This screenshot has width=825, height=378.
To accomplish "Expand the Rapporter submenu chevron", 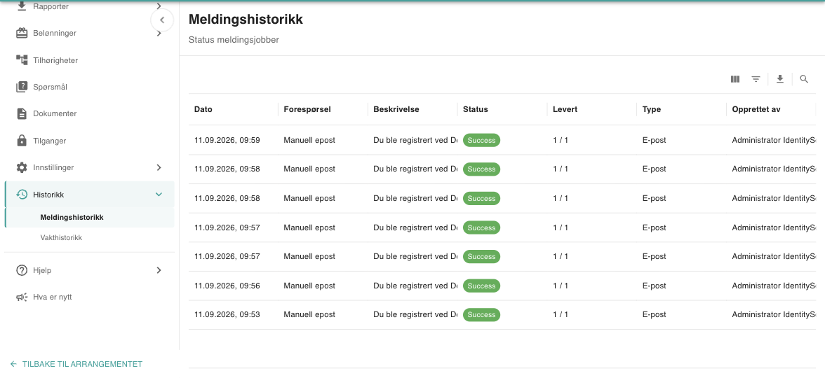I will pyautogui.click(x=159, y=6).
